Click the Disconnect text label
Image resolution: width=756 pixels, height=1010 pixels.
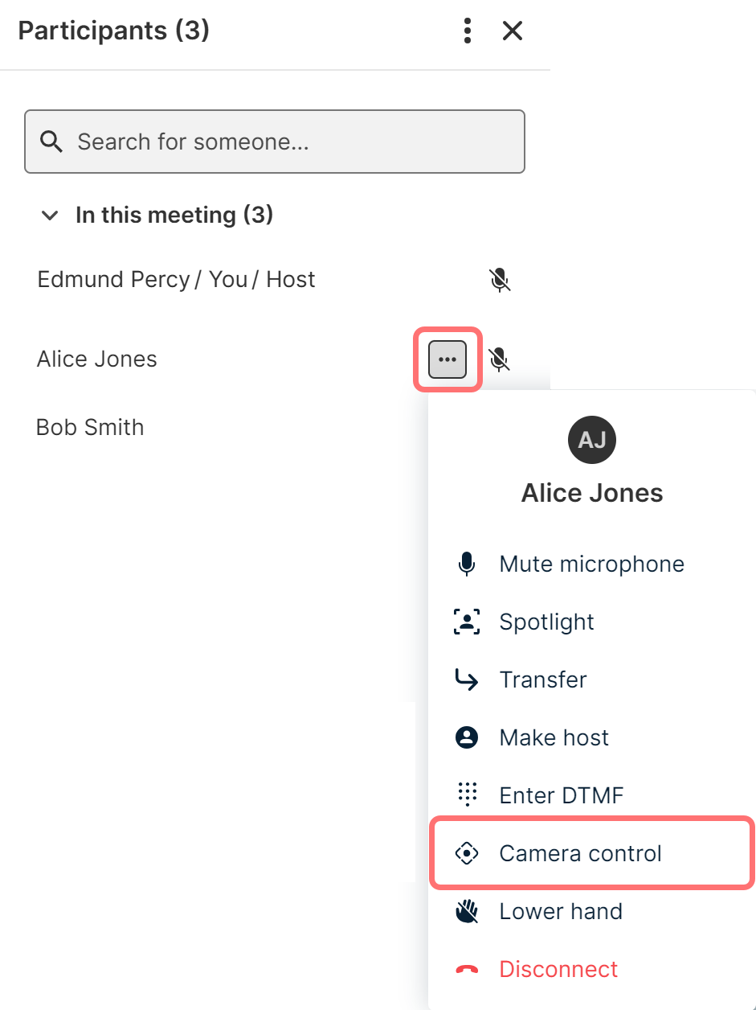point(558,969)
